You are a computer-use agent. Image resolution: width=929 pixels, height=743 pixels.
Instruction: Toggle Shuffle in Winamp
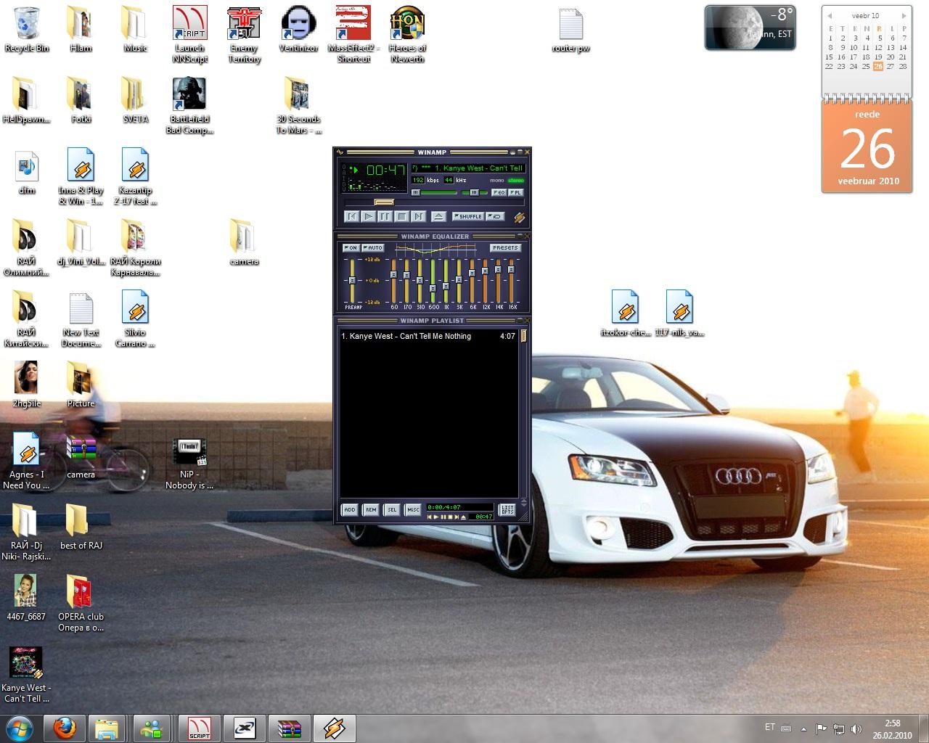[x=468, y=216]
